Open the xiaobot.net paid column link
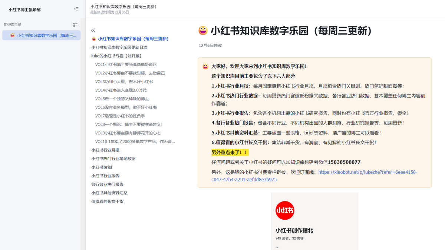 (314, 176)
